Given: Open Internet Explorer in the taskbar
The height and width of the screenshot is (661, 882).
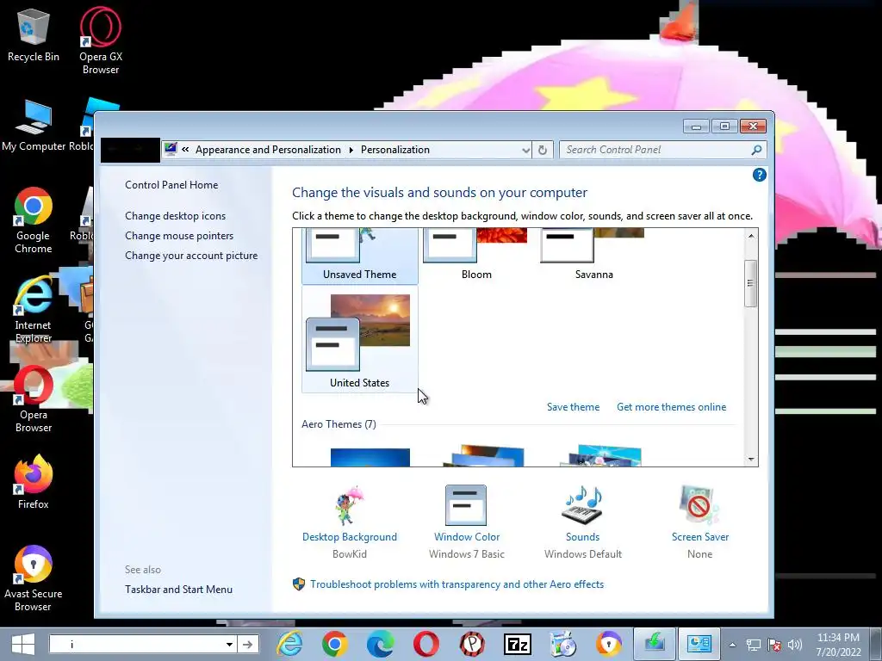Looking at the screenshot, I should tap(289, 644).
